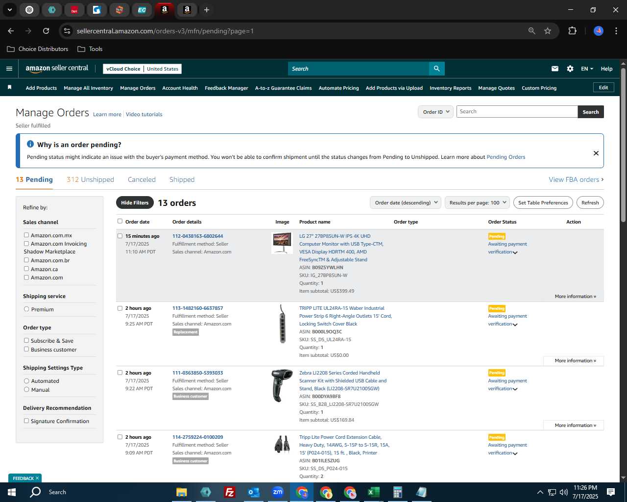627x502 pixels.
Task: Open the browser extensions puzzle icon
Action: (x=572, y=31)
